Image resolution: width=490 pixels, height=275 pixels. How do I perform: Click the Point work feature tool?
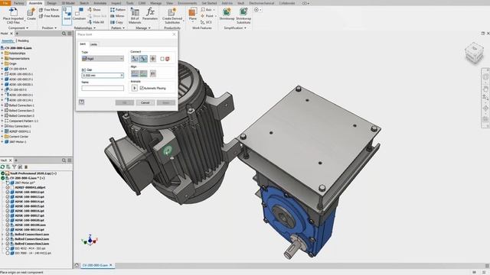207,16
